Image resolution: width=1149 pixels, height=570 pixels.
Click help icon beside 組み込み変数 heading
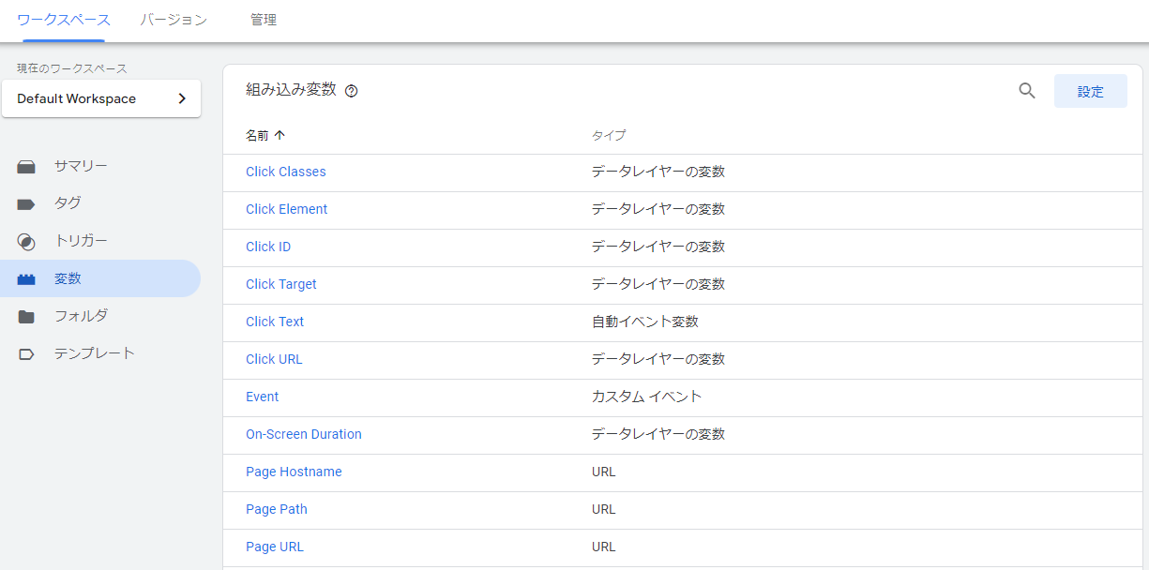[352, 91]
